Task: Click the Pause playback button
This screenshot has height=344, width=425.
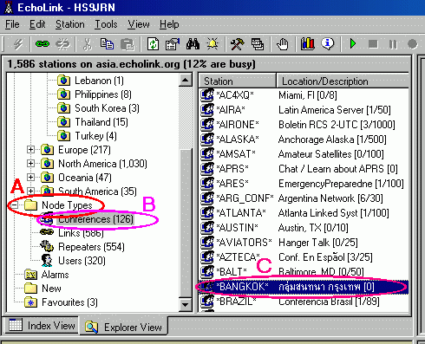Action: 393,44
